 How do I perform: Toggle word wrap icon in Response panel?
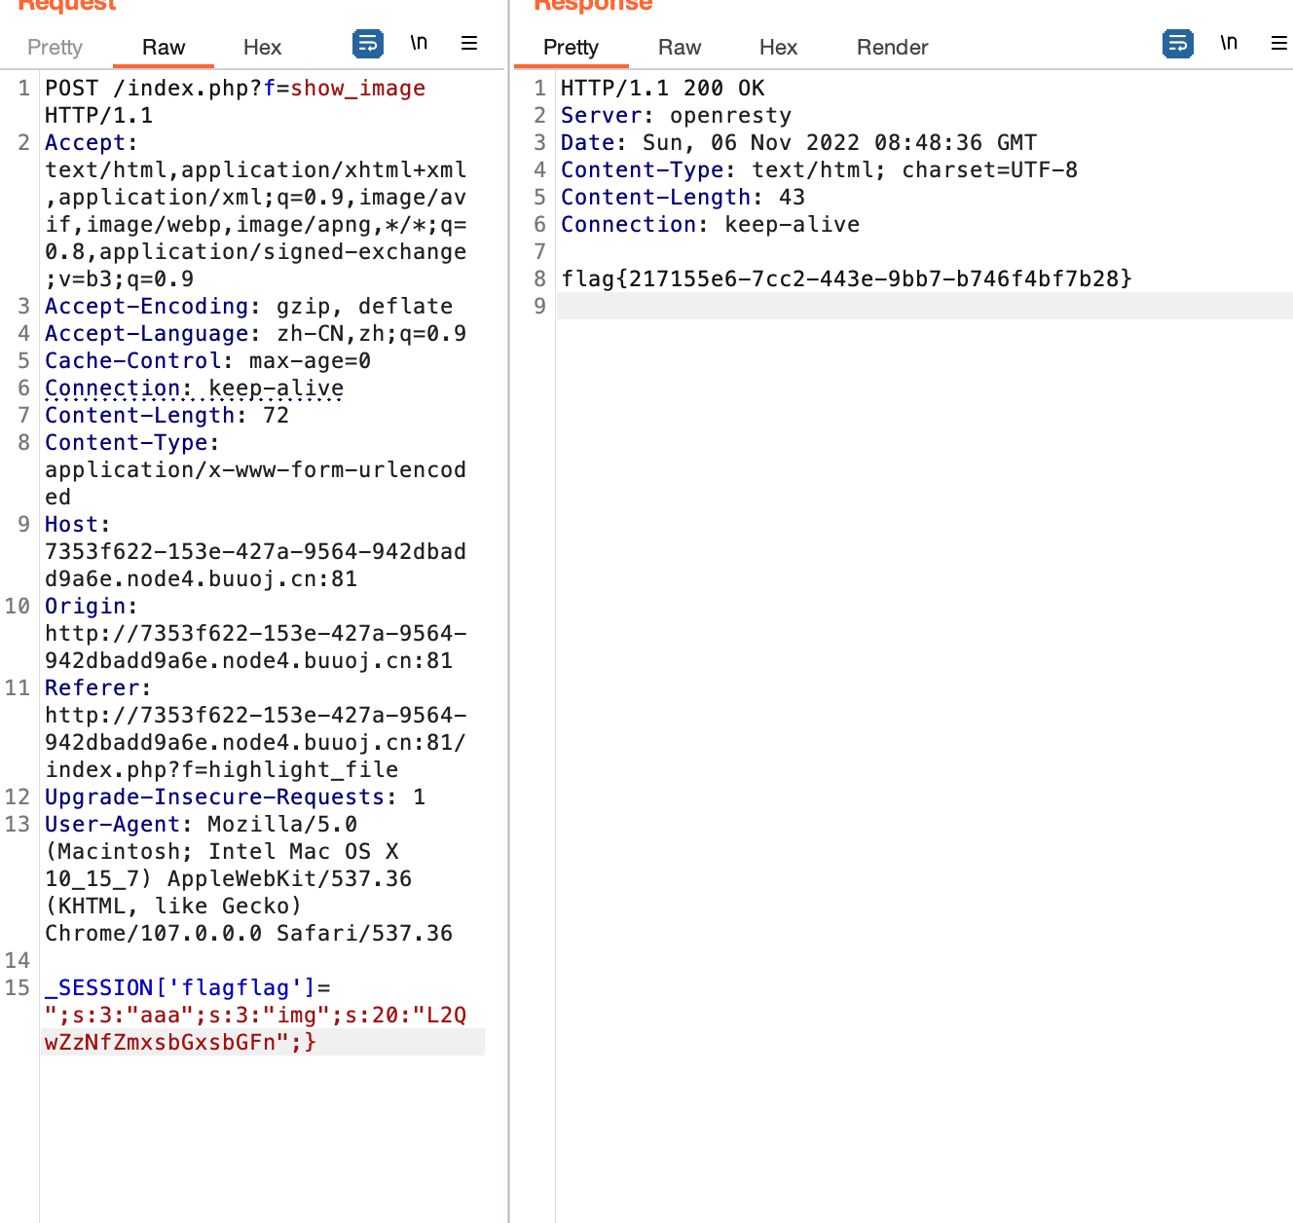[x=1178, y=44]
